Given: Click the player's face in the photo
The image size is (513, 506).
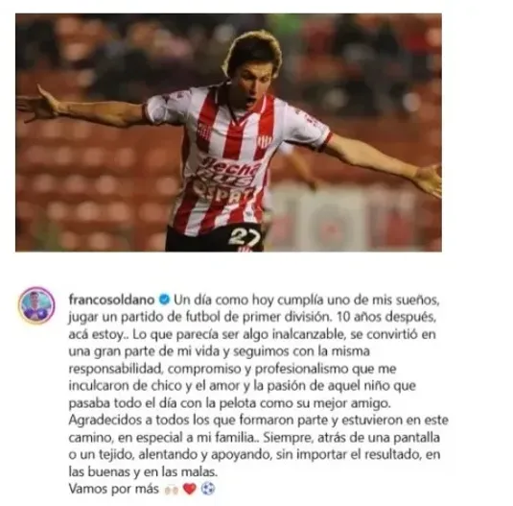Looking at the screenshot, I should click(x=249, y=87).
